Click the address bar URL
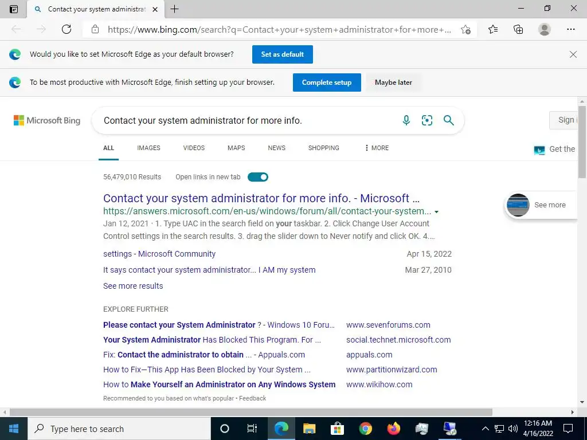Viewport: 587px width, 440px height. pyautogui.click(x=279, y=30)
